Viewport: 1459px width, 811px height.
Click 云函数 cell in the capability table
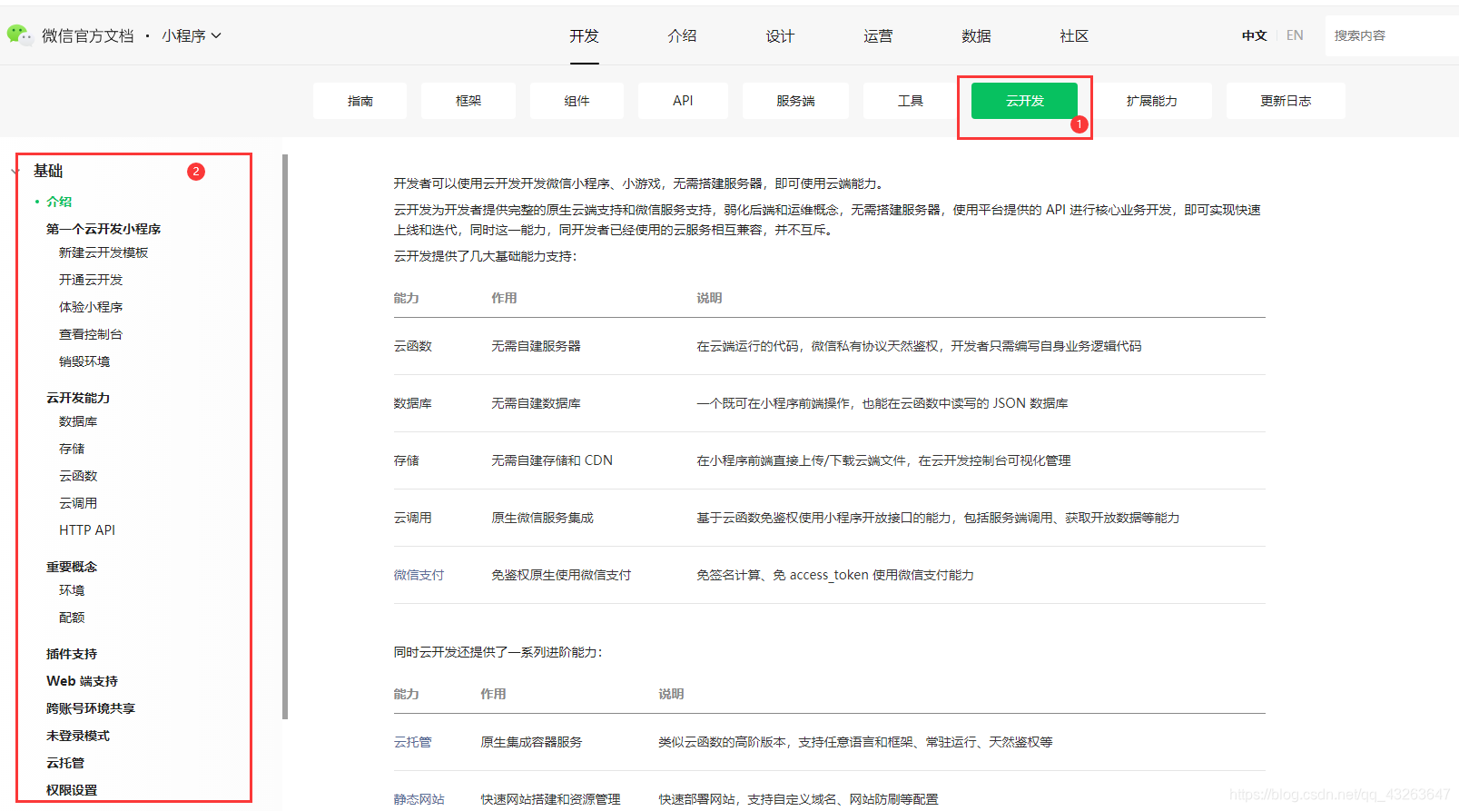tap(412, 346)
